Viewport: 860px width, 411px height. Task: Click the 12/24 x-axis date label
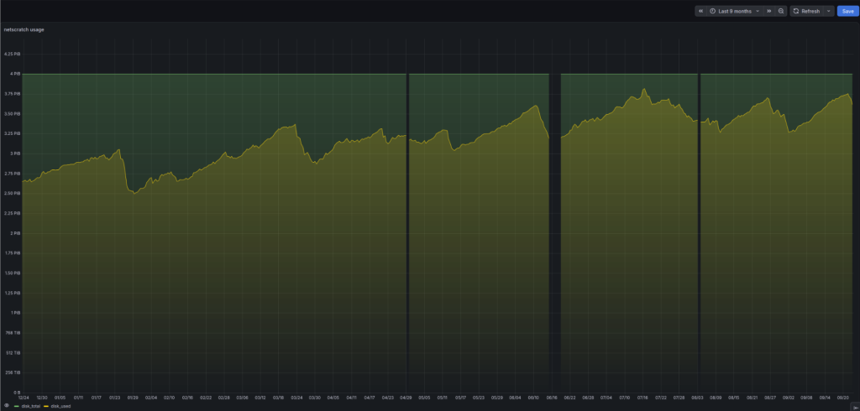pyautogui.click(x=24, y=398)
